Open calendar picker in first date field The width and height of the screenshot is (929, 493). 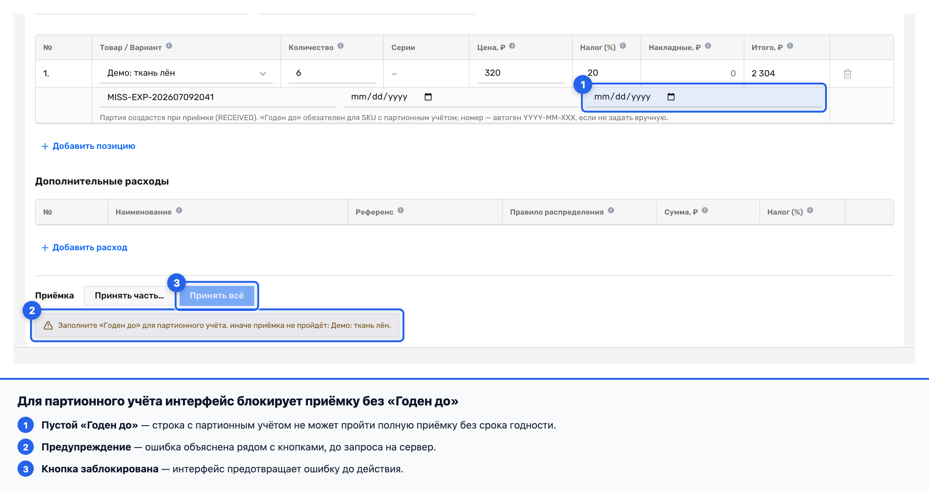point(428,97)
